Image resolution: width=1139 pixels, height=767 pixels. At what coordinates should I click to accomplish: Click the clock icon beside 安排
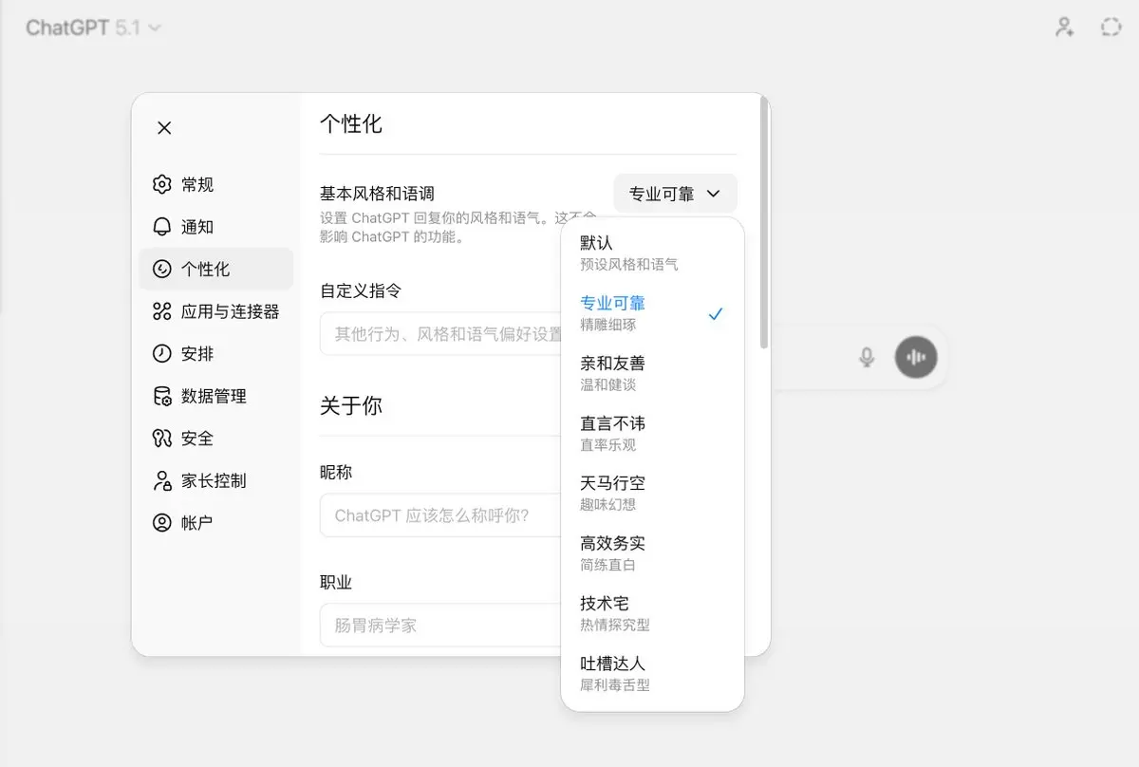click(x=162, y=353)
